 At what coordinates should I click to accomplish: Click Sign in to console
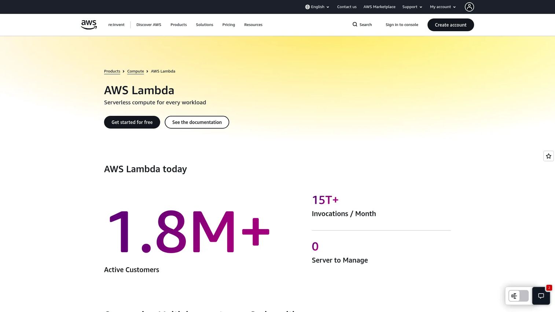(402, 25)
